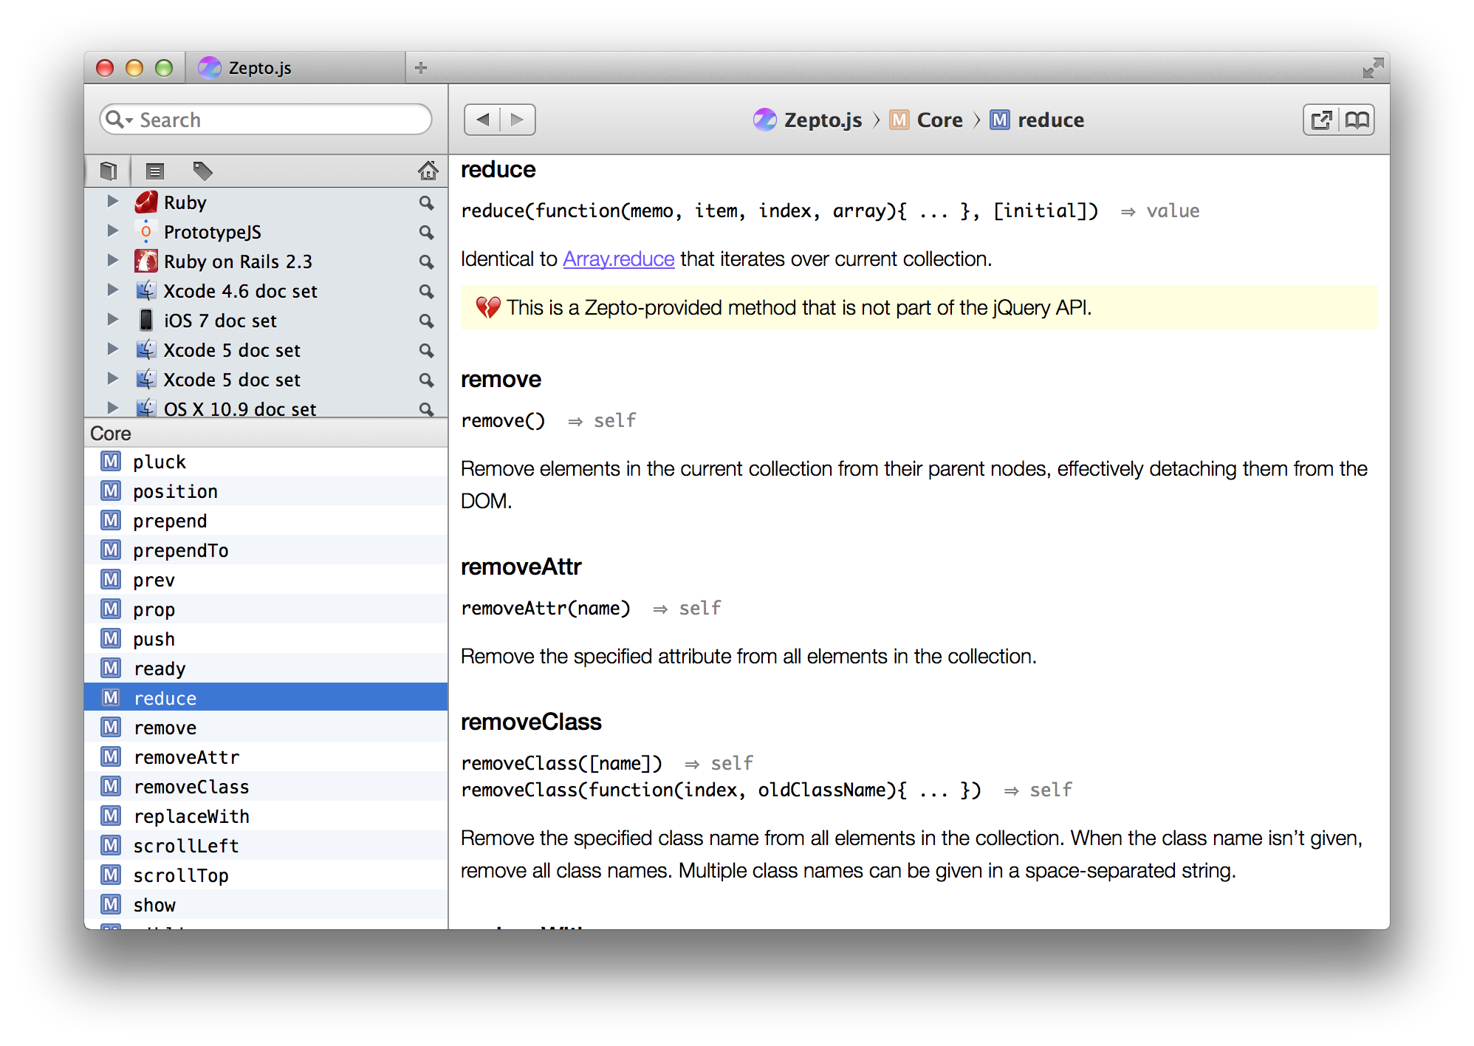Viewport: 1474px width, 1046px height.
Task: Navigate back with the left arrow button
Action: tap(482, 120)
